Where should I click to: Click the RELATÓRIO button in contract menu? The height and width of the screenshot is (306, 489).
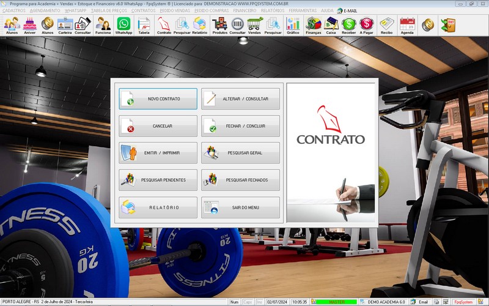(158, 207)
